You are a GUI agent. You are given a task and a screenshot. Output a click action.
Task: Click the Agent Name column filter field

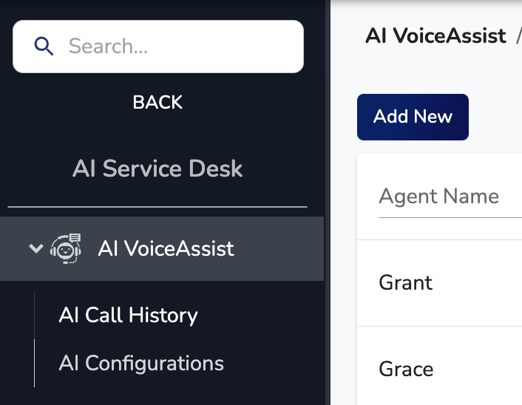(x=444, y=196)
